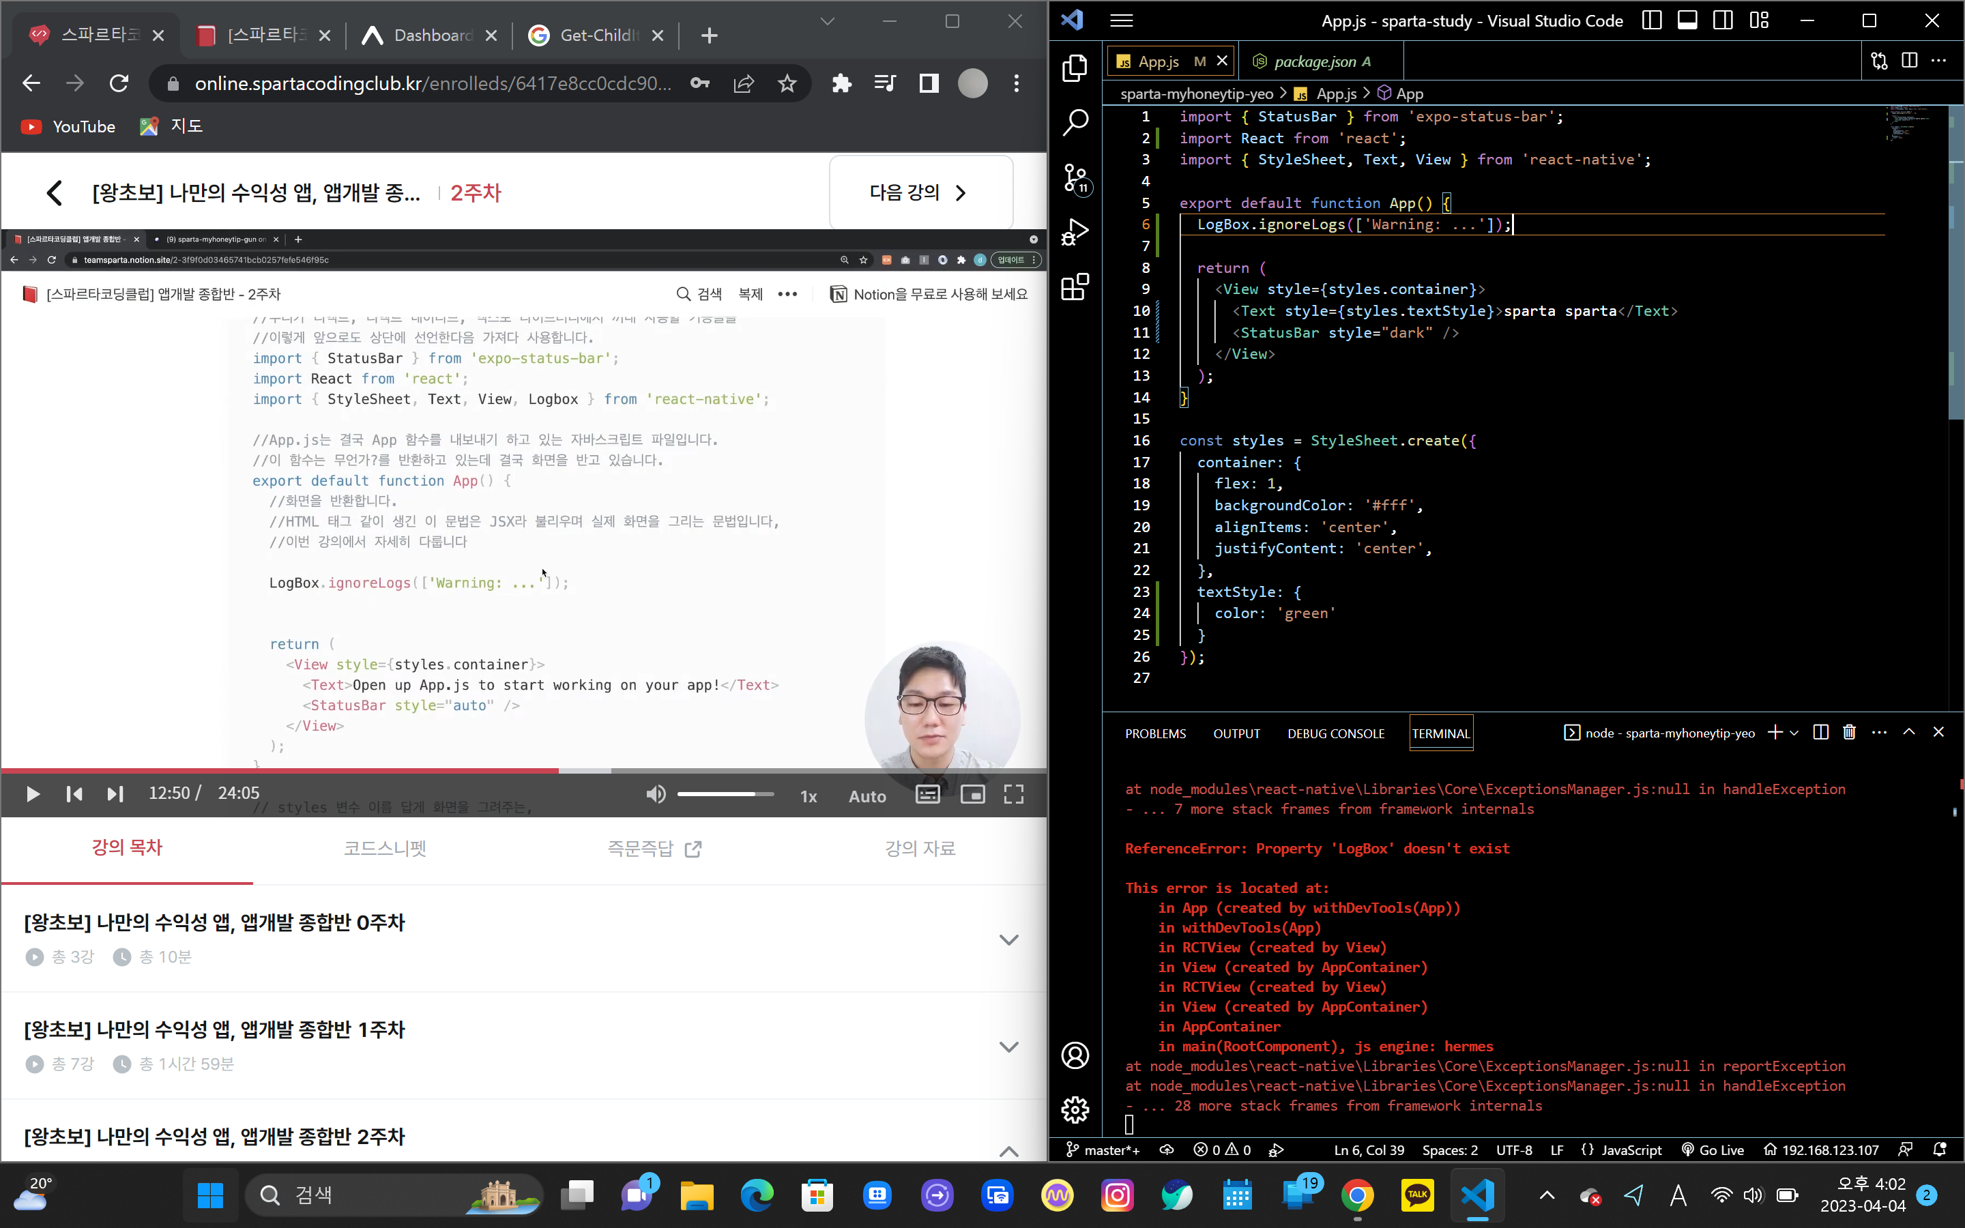The image size is (1965, 1228).
Task: Open editor More Actions ellipsis
Action: 1939,61
